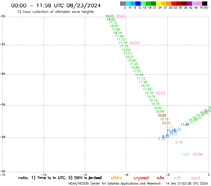211x186 pixels.
Task: Click the 15.73 wave height value
Action: click(164, 119)
